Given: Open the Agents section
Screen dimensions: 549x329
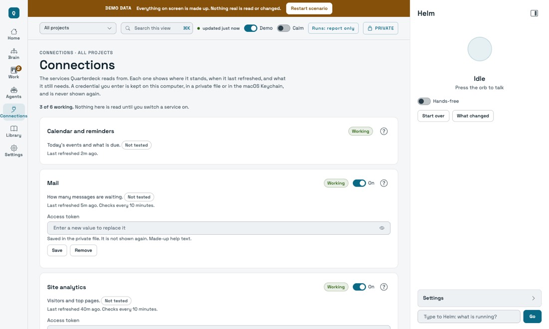Looking at the screenshot, I should pos(13,93).
